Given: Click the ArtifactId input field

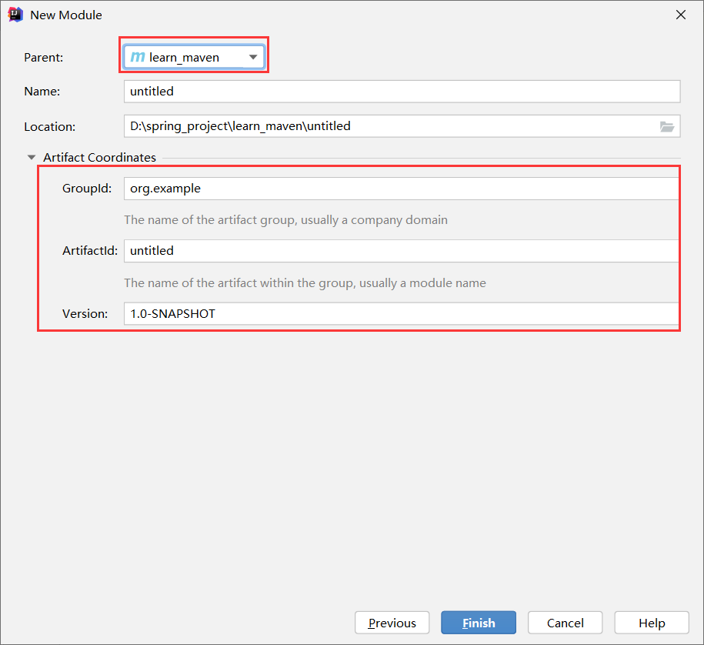Looking at the screenshot, I should [x=400, y=251].
